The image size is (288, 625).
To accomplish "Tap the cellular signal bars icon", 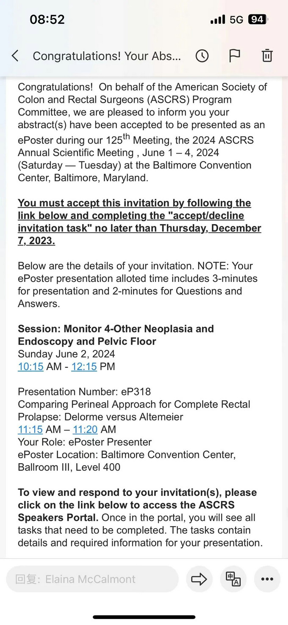I will pos(218,20).
